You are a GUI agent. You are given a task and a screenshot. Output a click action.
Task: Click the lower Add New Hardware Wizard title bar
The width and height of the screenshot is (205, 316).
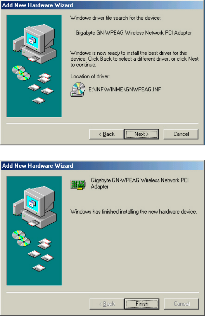[102, 166]
